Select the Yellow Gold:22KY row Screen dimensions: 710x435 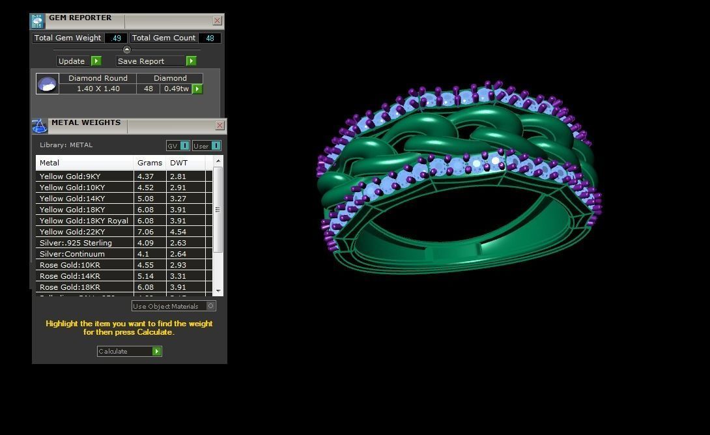124,232
